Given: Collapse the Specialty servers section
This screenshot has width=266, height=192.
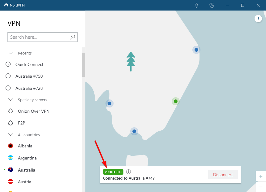Looking at the screenshot, I should 11,100.
